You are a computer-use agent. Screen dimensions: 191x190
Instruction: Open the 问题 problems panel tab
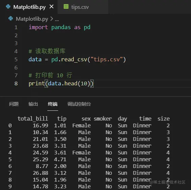coord(14,104)
